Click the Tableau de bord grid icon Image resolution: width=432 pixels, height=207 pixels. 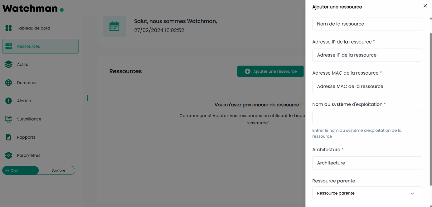point(9,28)
